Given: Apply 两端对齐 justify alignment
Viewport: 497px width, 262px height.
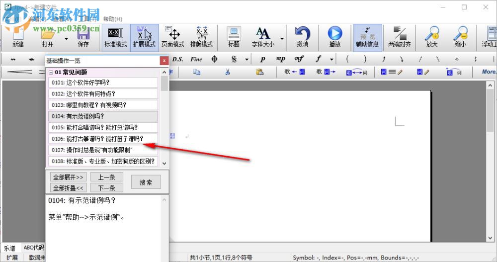Looking at the screenshot, I should click(x=400, y=37).
